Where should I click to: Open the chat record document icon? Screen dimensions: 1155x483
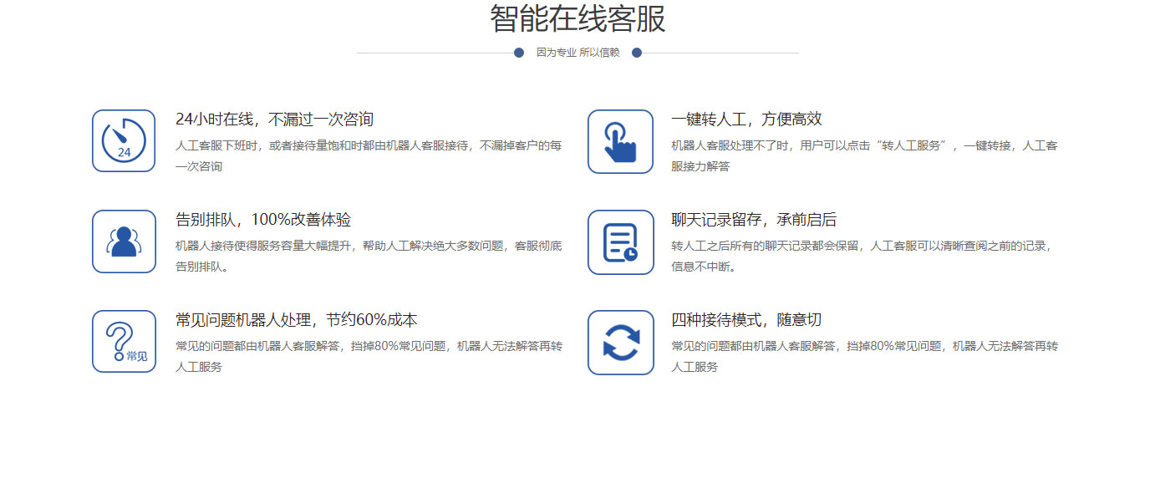[x=620, y=241]
